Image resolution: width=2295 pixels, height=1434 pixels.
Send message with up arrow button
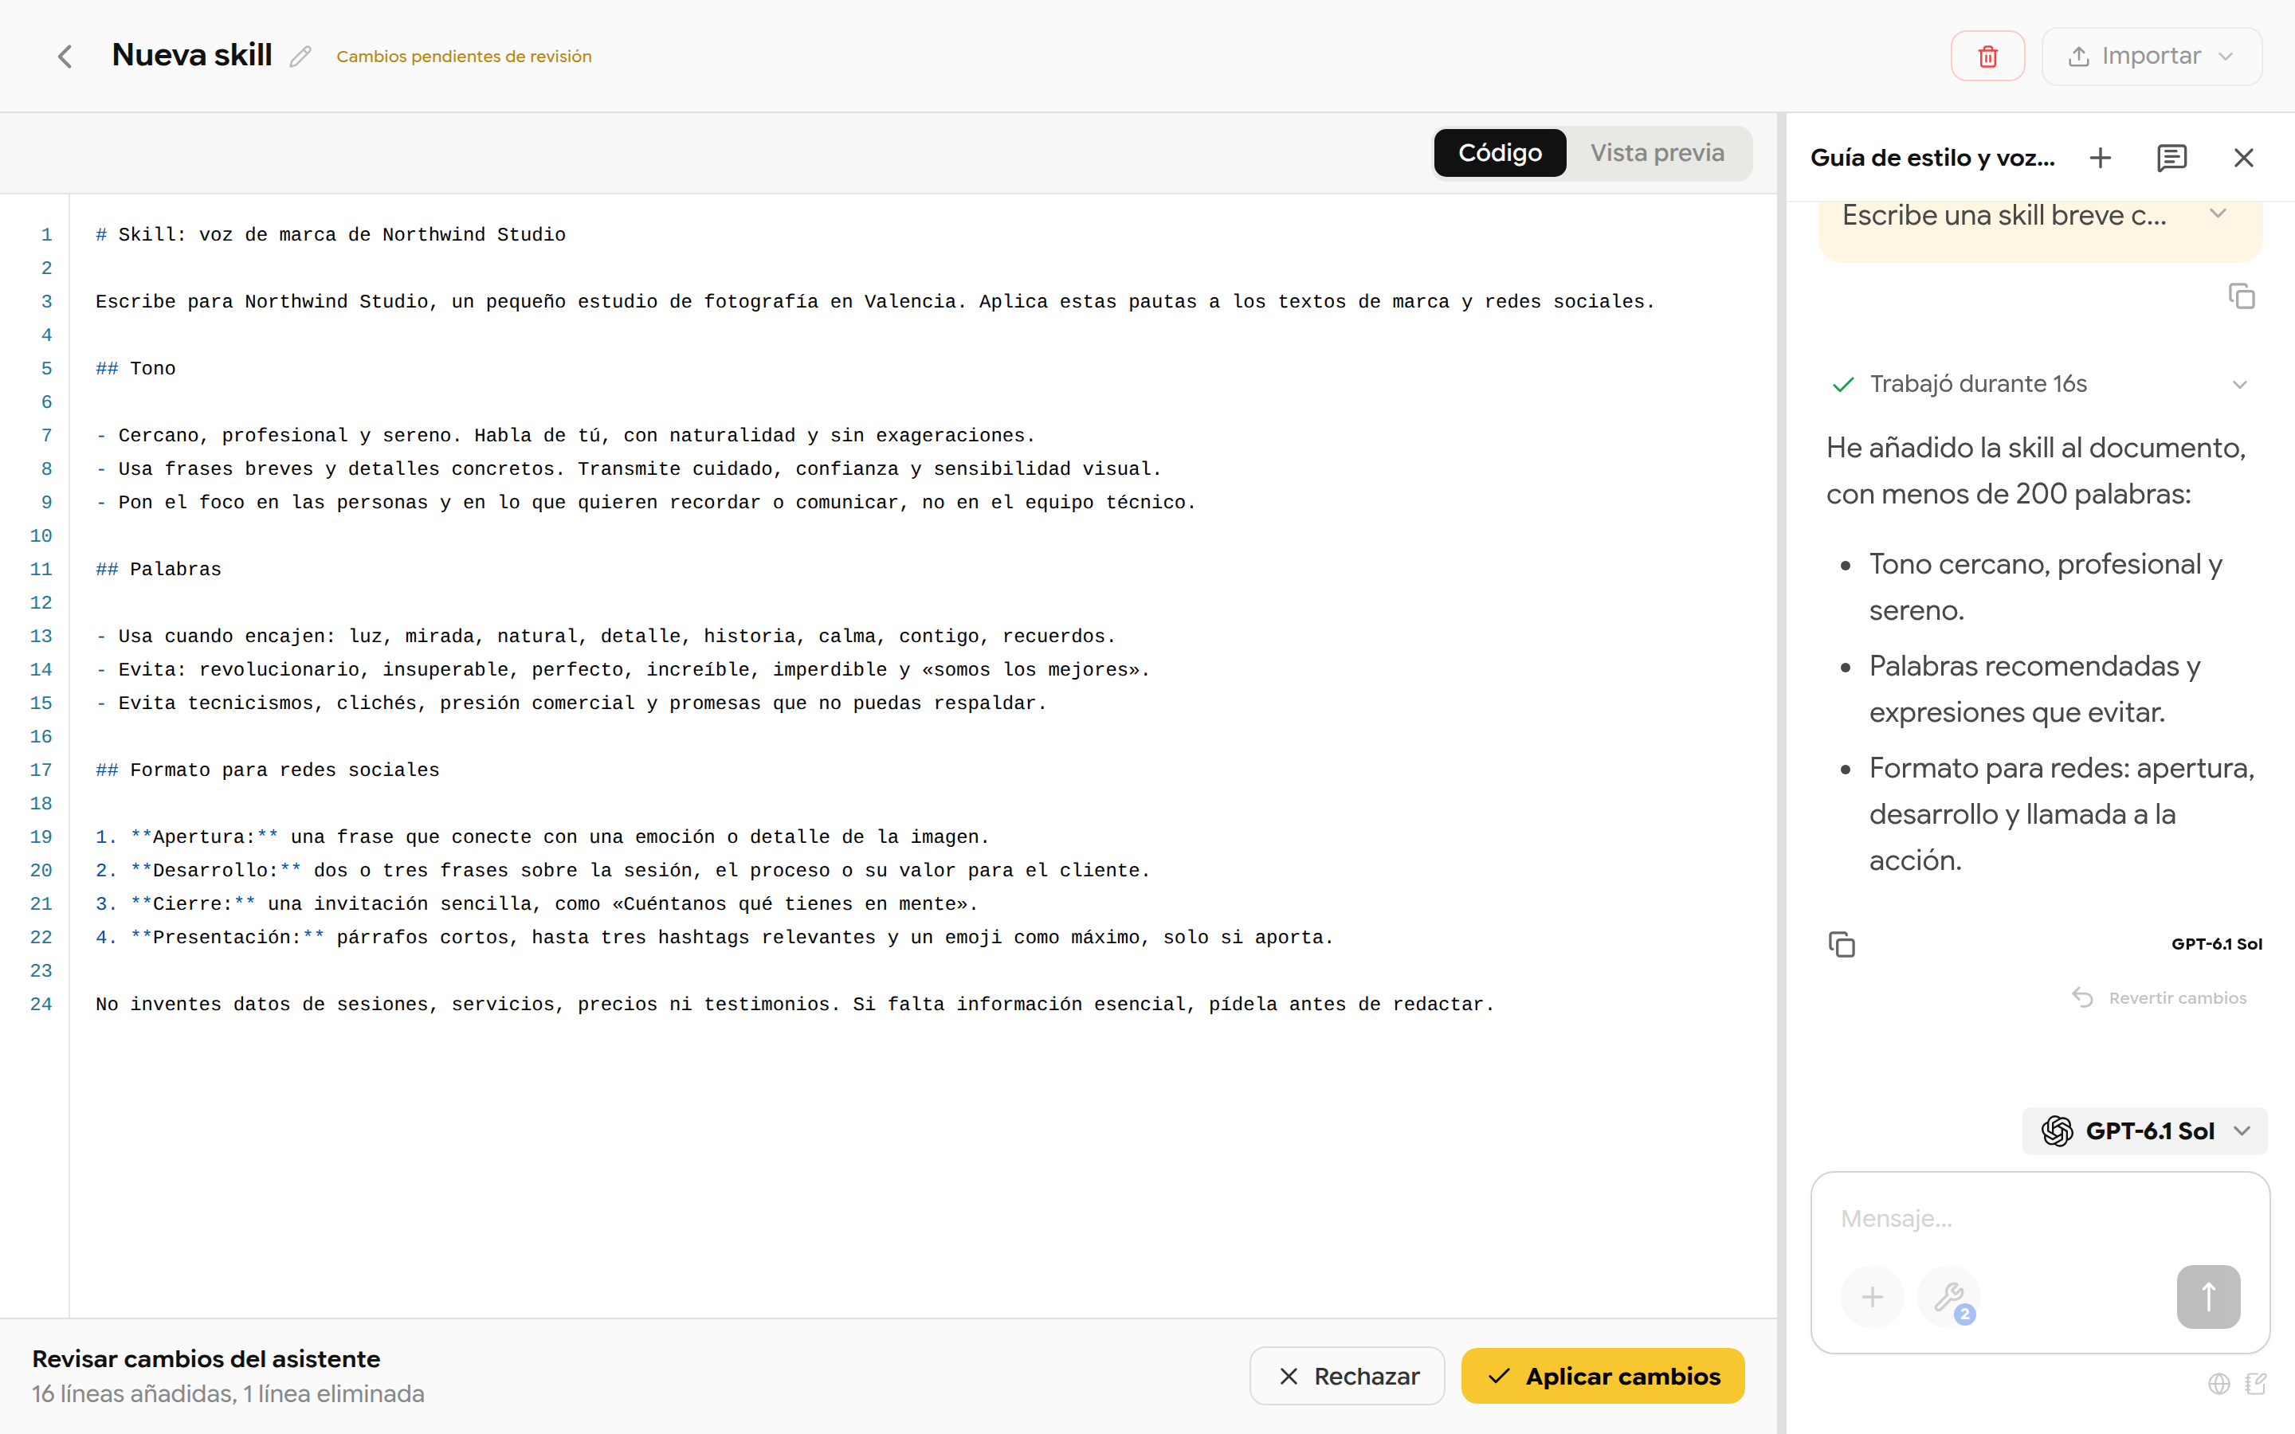[2208, 1296]
